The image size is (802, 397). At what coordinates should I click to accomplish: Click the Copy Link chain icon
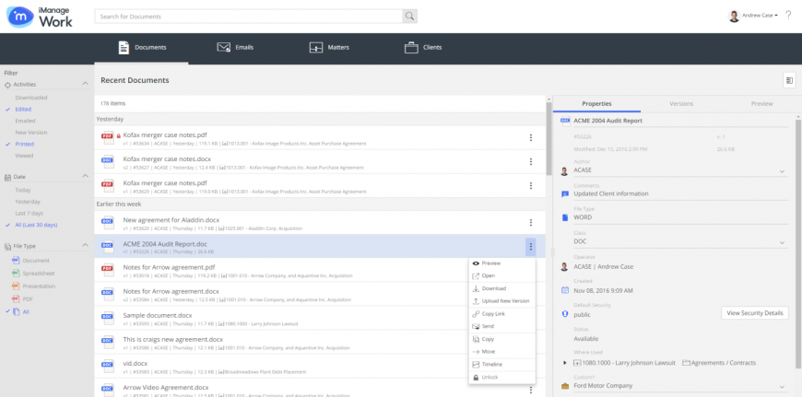[476, 314]
